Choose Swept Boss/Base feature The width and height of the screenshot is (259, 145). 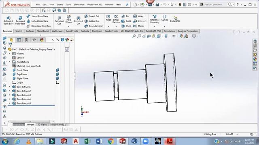click(x=37, y=16)
